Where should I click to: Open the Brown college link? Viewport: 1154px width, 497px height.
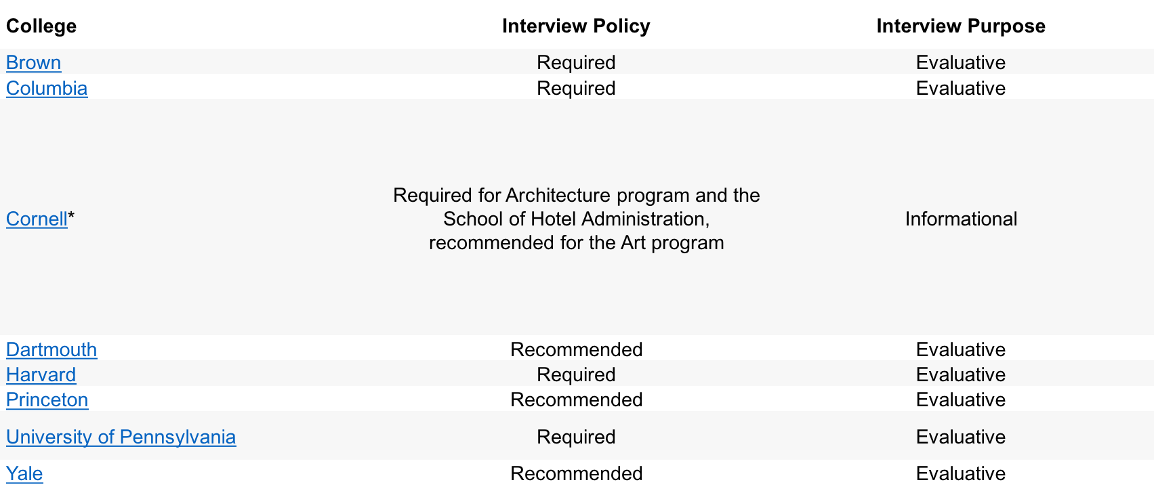coord(33,62)
